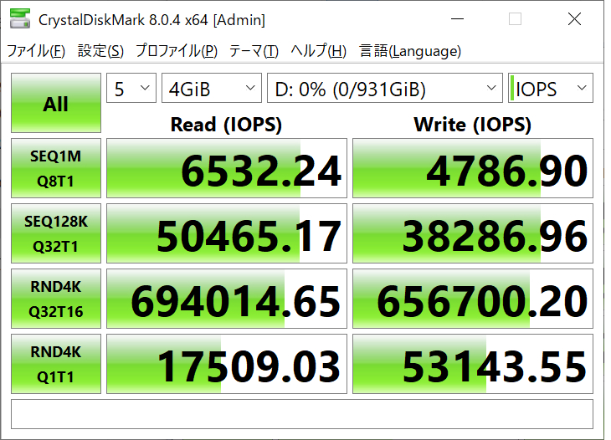This screenshot has height=440, width=611.
Task: Open the drive selector showing D: 0%
Action: pos(385,88)
